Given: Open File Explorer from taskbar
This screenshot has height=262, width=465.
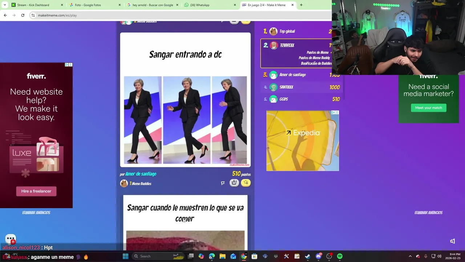Looking at the screenshot, I should 222,256.
